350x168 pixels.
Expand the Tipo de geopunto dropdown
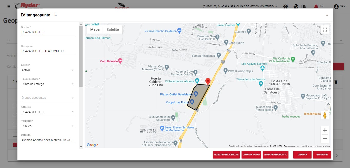(x=48, y=84)
